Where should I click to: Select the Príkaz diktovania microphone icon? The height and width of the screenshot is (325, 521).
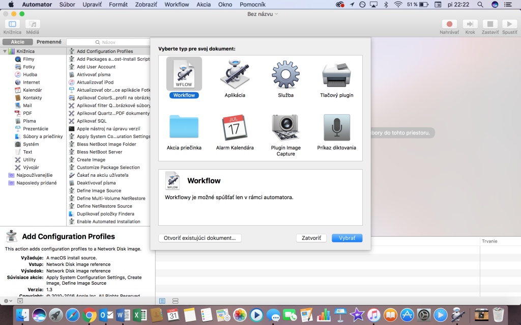point(336,127)
